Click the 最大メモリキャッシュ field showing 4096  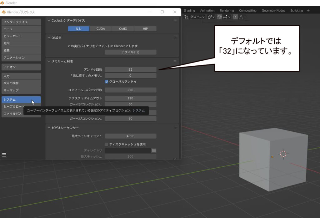[131, 136]
